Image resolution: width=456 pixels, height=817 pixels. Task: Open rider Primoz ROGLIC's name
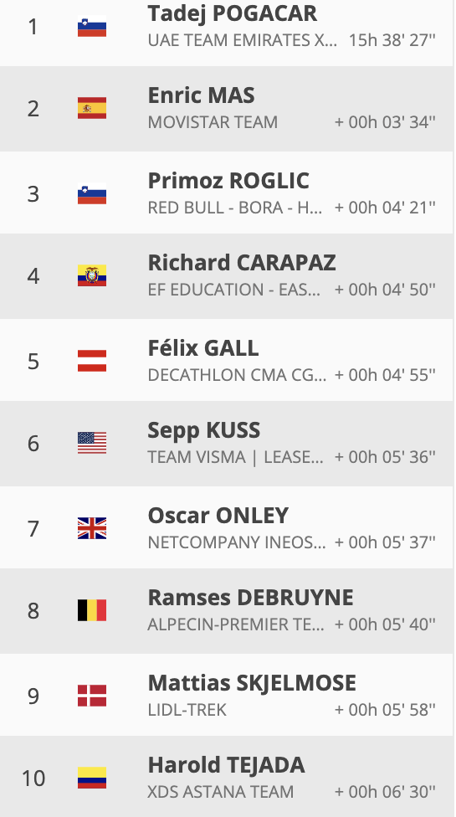tap(228, 181)
